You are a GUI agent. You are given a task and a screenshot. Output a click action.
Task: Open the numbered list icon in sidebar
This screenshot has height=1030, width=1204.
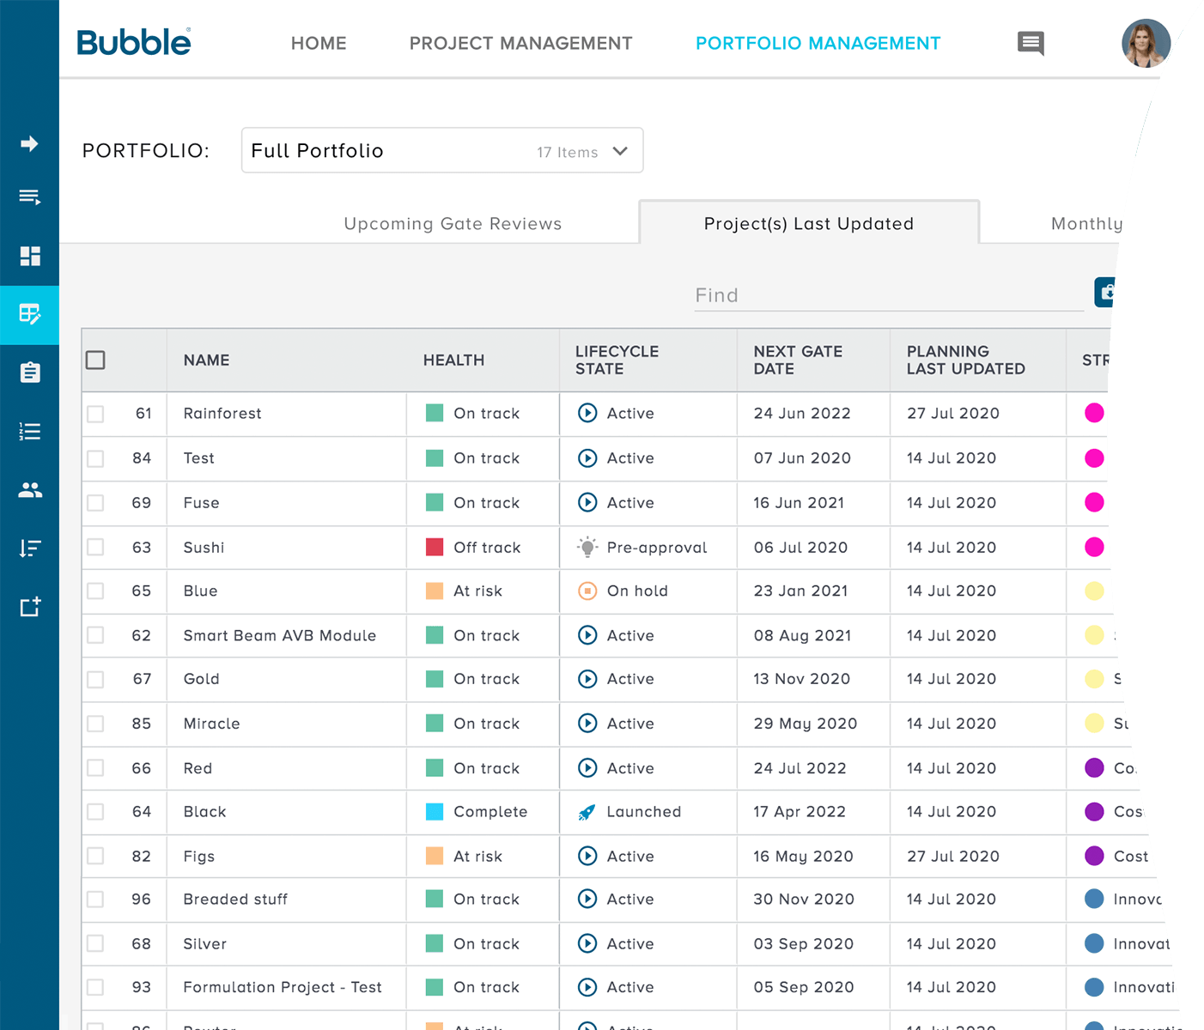tap(29, 431)
